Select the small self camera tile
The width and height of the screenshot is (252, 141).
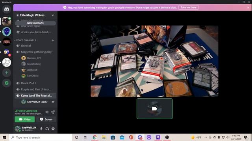click(154, 109)
